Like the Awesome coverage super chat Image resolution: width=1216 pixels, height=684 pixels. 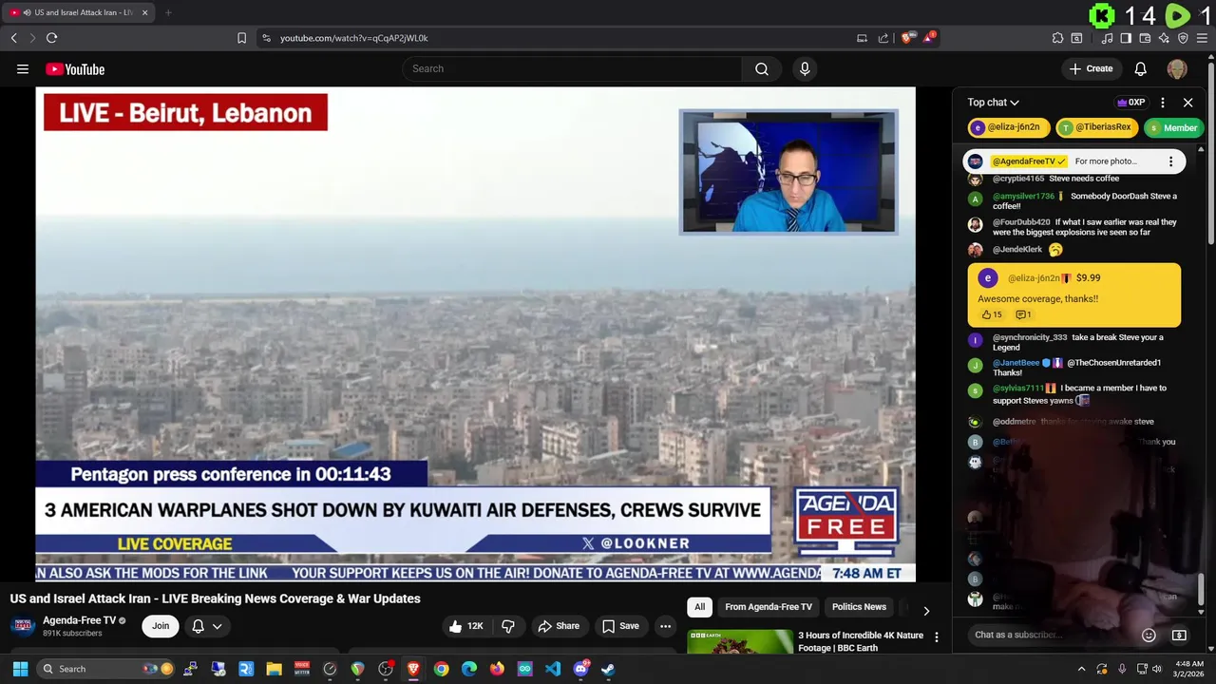pos(992,314)
